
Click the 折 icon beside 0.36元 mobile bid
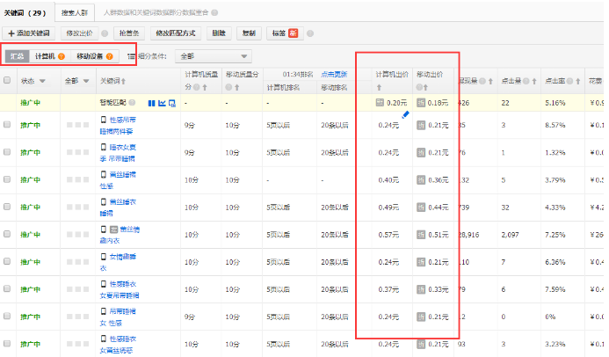(x=421, y=180)
